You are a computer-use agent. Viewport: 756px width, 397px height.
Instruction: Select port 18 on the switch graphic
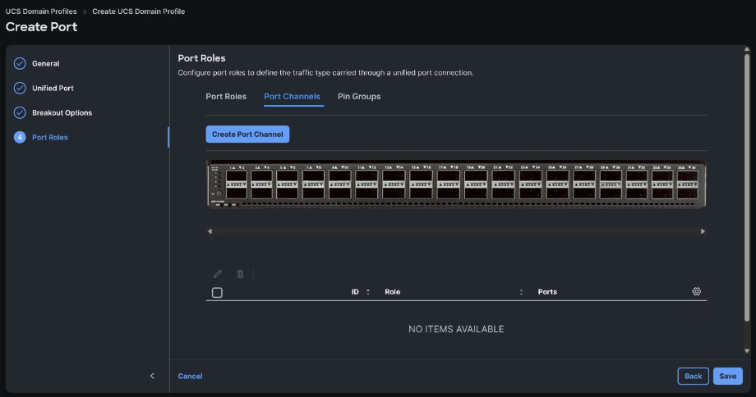(x=448, y=194)
